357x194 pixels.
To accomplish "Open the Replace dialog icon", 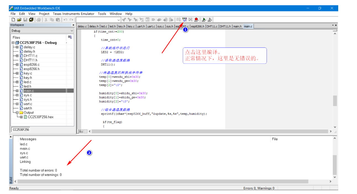I will pyautogui.click(x=141, y=20).
